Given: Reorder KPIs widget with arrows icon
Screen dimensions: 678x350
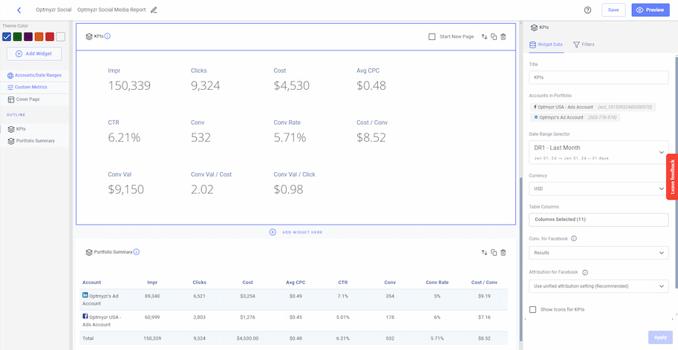Looking at the screenshot, I should point(484,36).
